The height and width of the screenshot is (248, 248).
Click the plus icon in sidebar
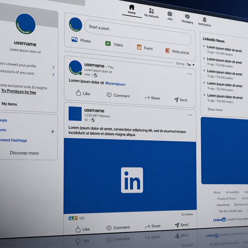click(52, 131)
